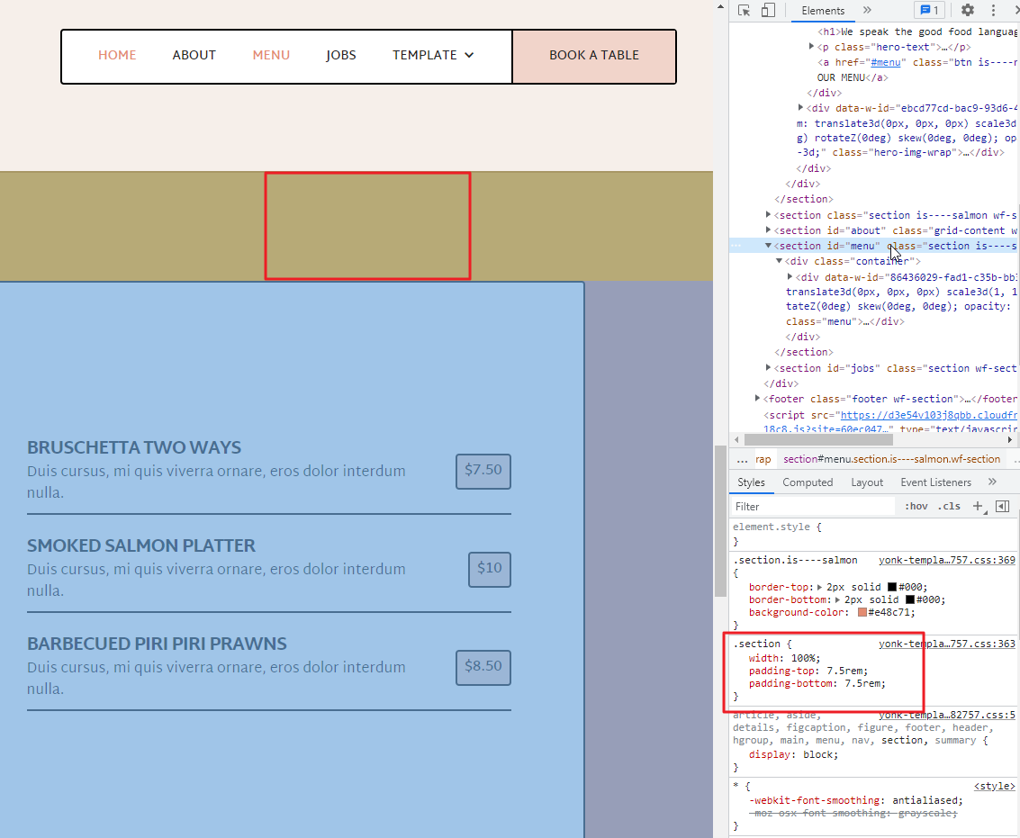Toggle :hov element state panel
1020x838 pixels.
[x=916, y=506]
